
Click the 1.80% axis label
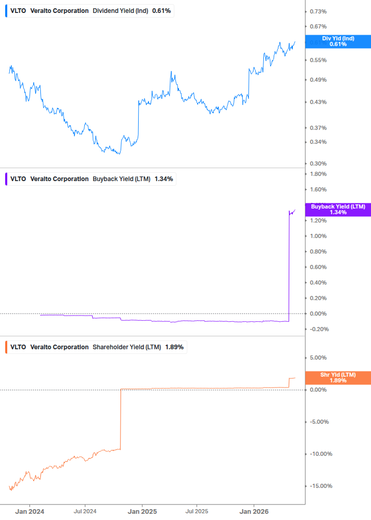318,174
